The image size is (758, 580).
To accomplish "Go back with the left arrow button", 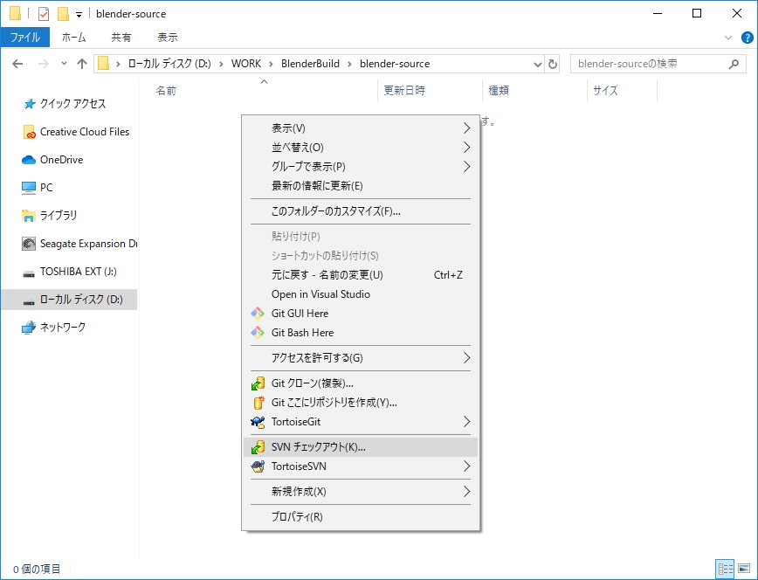I will click(17, 64).
